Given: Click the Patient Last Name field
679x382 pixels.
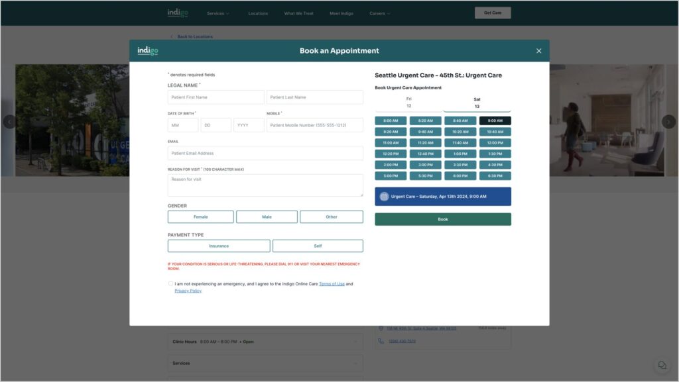Looking at the screenshot, I should tap(315, 97).
